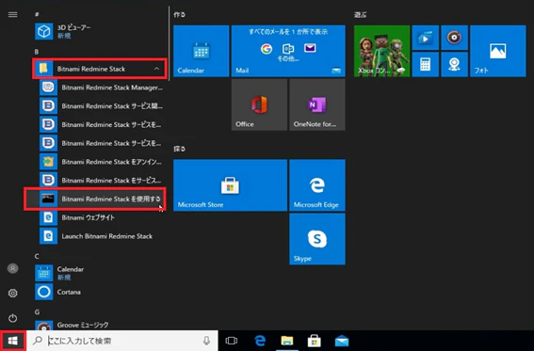534x351 pixels.
Task: Open the Microsoft Store tile
Action: pos(230,185)
